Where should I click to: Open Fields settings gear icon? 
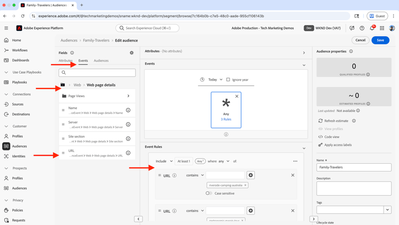(x=131, y=53)
